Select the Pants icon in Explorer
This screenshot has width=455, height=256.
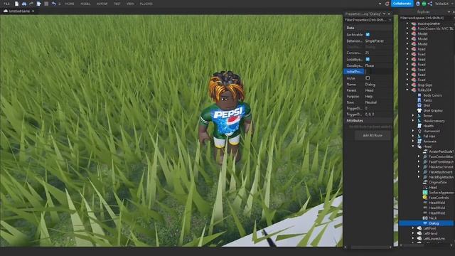[419, 100]
